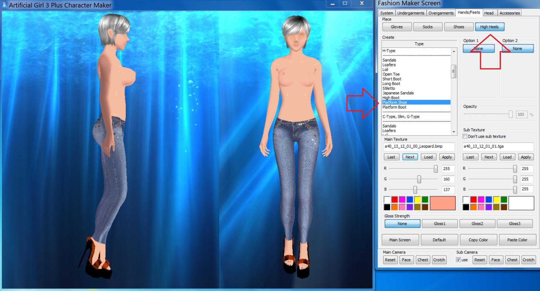Screen dimensions: 540x291
Task: Open the Undergarments tab
Action: coord(411,13)
